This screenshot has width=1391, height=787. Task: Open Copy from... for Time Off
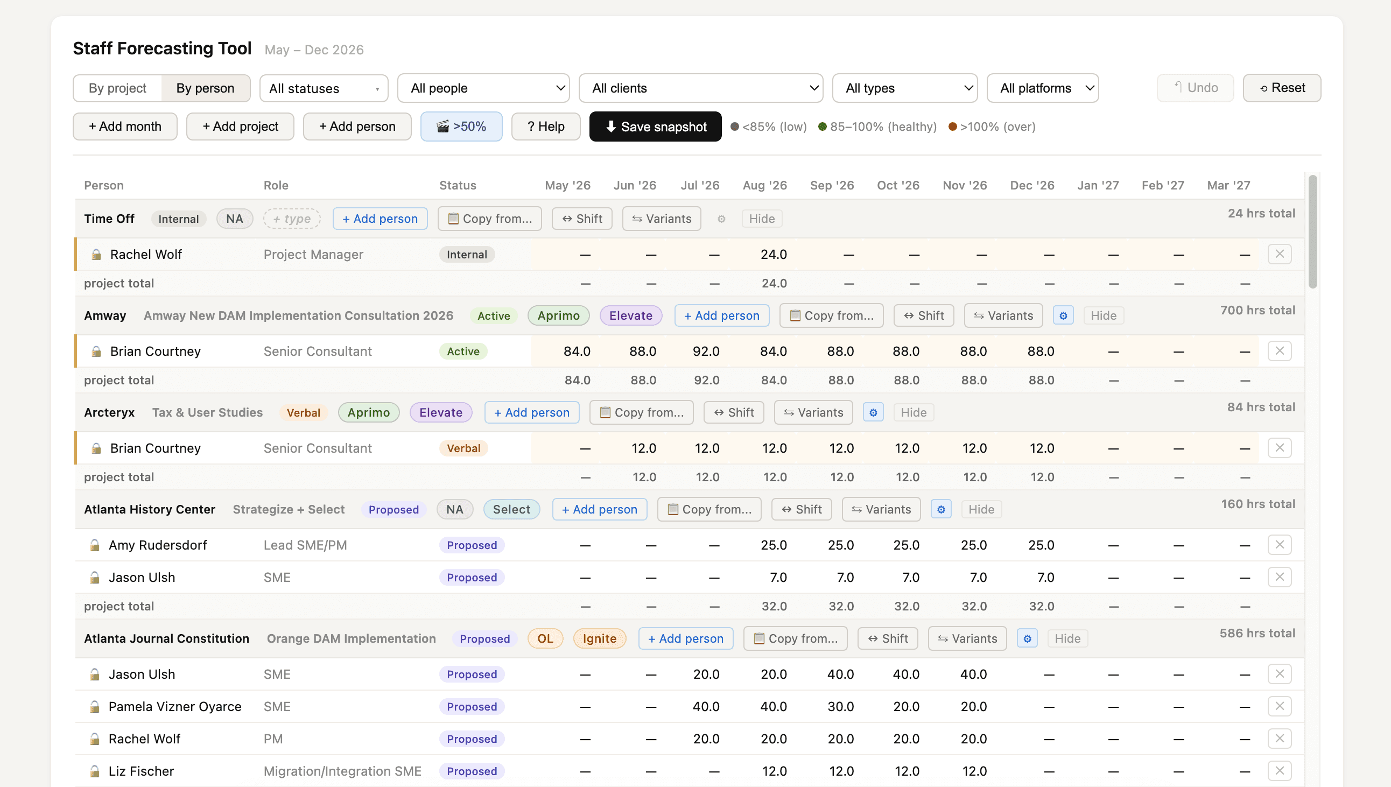490,219
